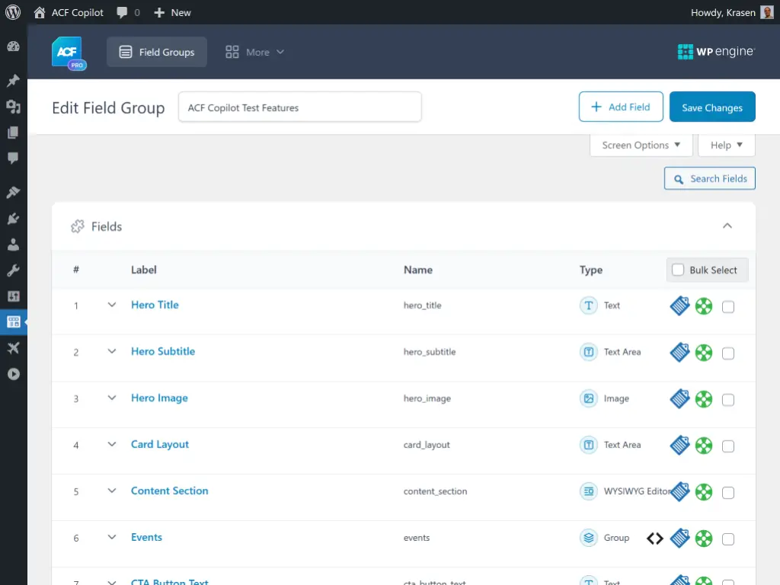Collapse the Fields panel with the chevron
The image size is (780, 585).
[727, 225]
